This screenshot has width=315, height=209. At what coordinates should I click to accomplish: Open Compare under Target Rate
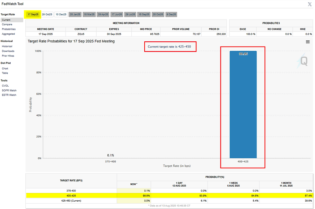[7, 24]
